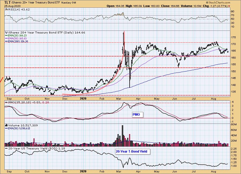Click the Mar label on price panel axis
This screenshot has height=174, width=241.
[x=119, y=99]
